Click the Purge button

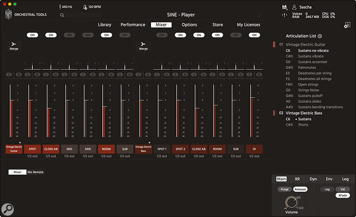pyautogui.click(x=284, y=189)
